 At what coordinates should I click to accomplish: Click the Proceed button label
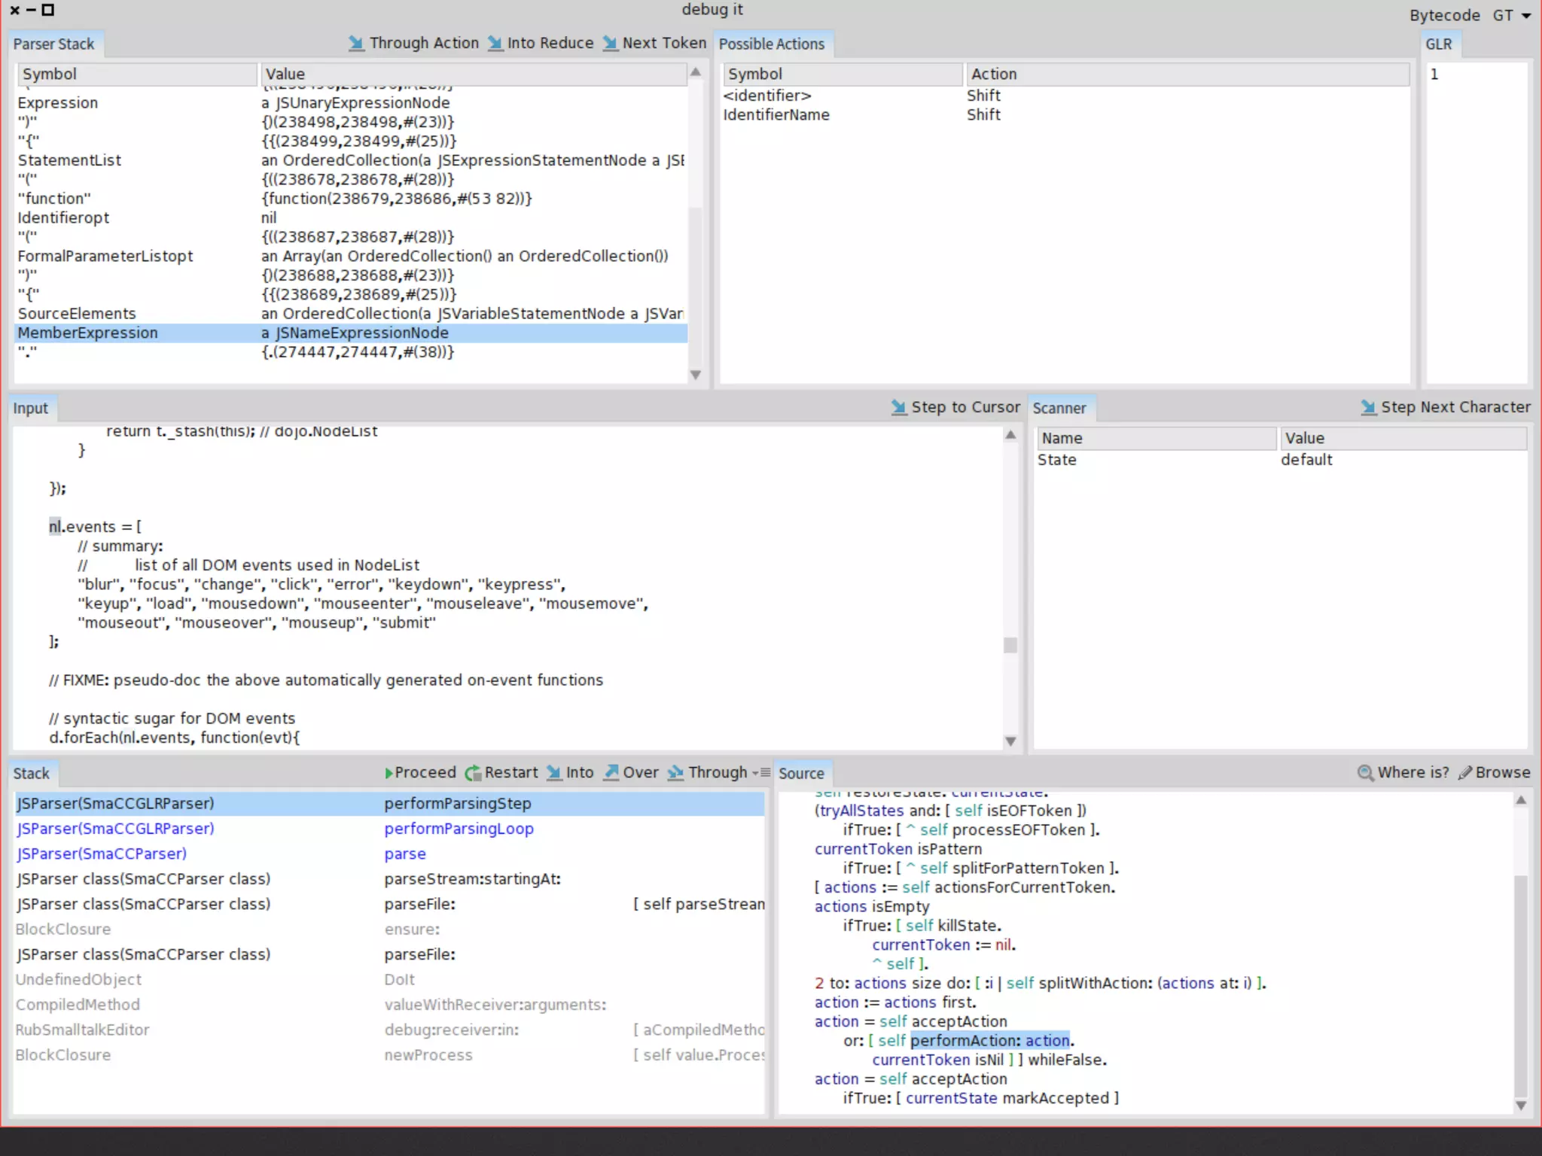(x=425, y=773)
